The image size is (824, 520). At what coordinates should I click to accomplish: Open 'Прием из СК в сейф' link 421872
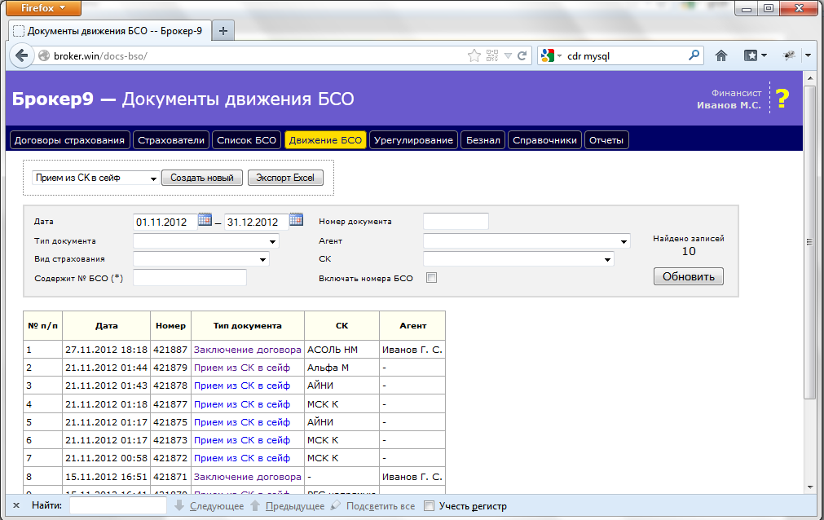242,458
